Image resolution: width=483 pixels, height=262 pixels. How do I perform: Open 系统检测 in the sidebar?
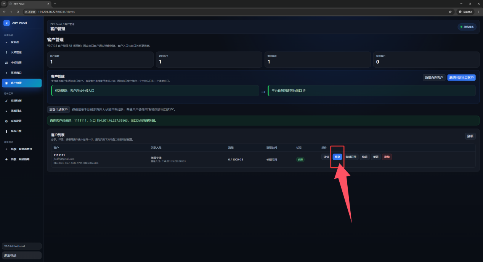22,101
